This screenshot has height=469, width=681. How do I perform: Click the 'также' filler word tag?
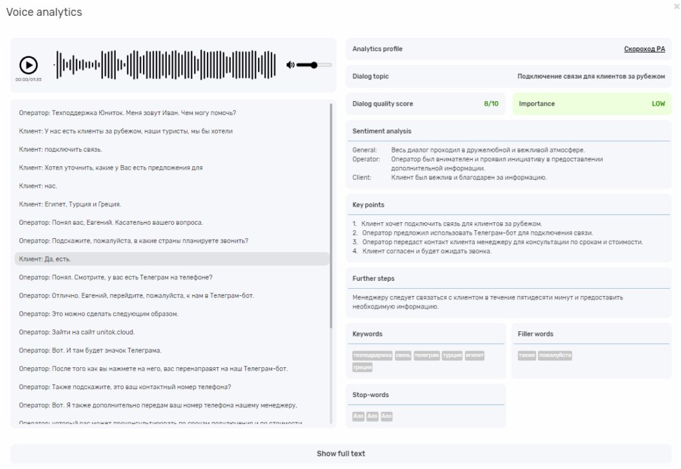click(x=527, y=356)
